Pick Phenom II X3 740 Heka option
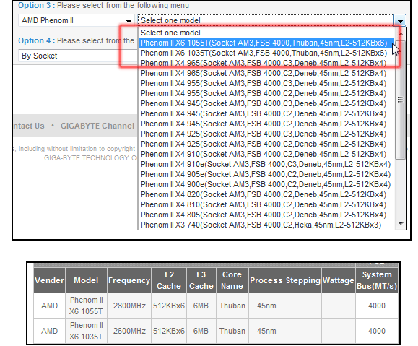Viewport: 418px width, 346px height. pyautogui.click(x=266, y=225)
